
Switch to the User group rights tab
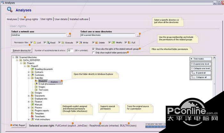pyautogui.click(x=29, y=19)
